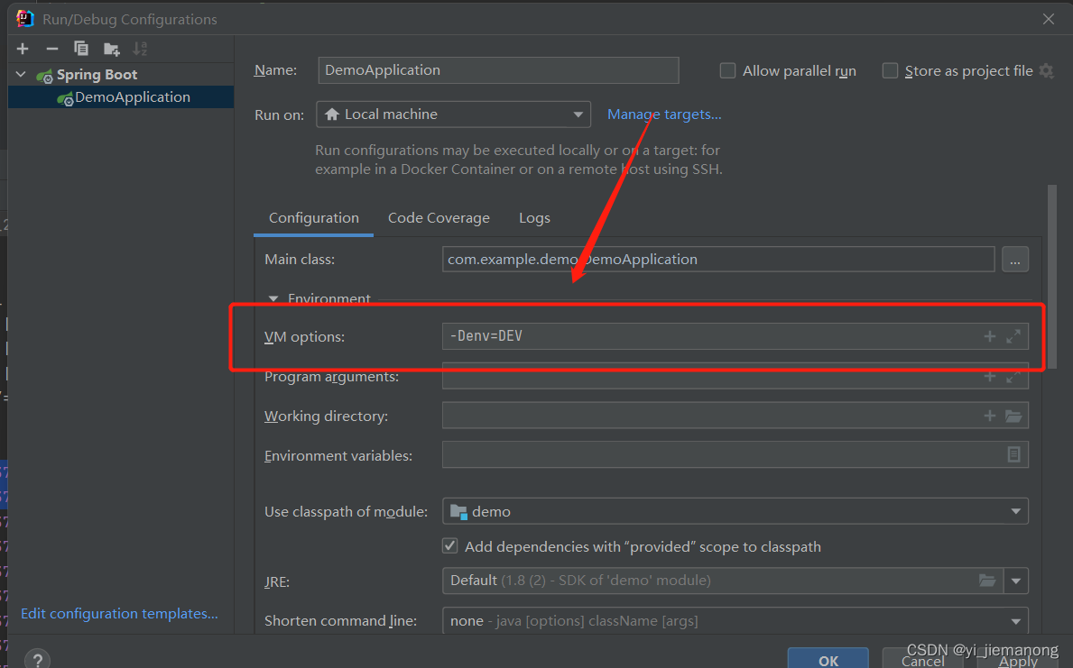The width and height of the screenshot is (1073, 668).
Task: Open the Logs tab
Action: [534, 217]
